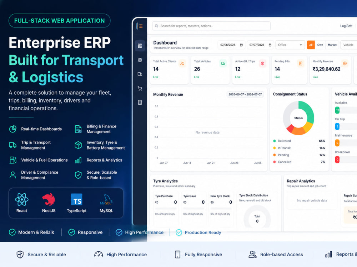
Task: Click the calculator icon in sidebar
Action: 140,103
